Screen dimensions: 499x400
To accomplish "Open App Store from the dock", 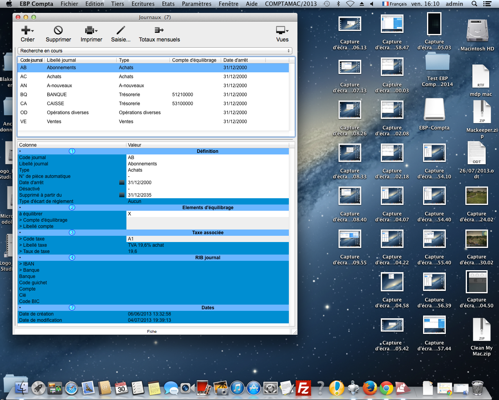I will pos(254,388).
